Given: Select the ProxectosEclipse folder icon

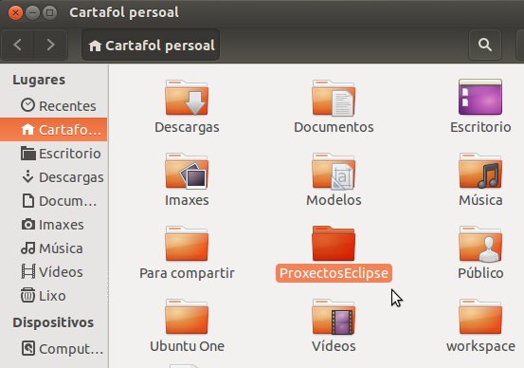Looking at the screenshot, I should (334, 244).
